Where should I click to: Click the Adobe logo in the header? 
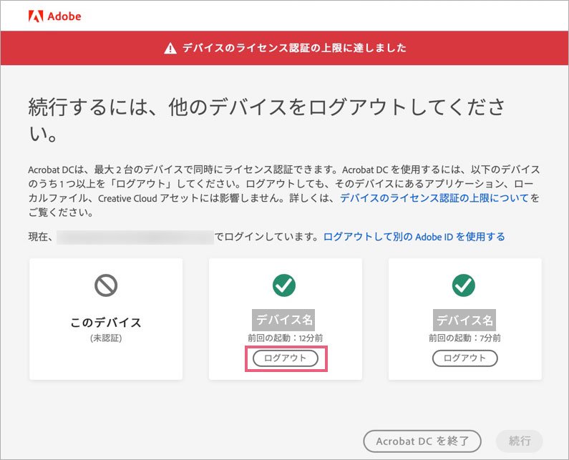coord(55,16)
